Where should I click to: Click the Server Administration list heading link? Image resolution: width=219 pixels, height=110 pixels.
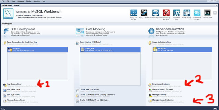click(x=162, y=42)
